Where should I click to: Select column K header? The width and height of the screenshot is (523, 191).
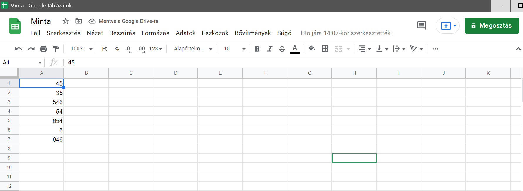pos(488,73)
